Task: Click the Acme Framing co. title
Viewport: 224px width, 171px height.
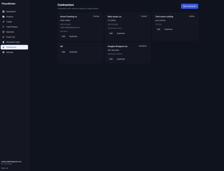Action: (69, 16)
